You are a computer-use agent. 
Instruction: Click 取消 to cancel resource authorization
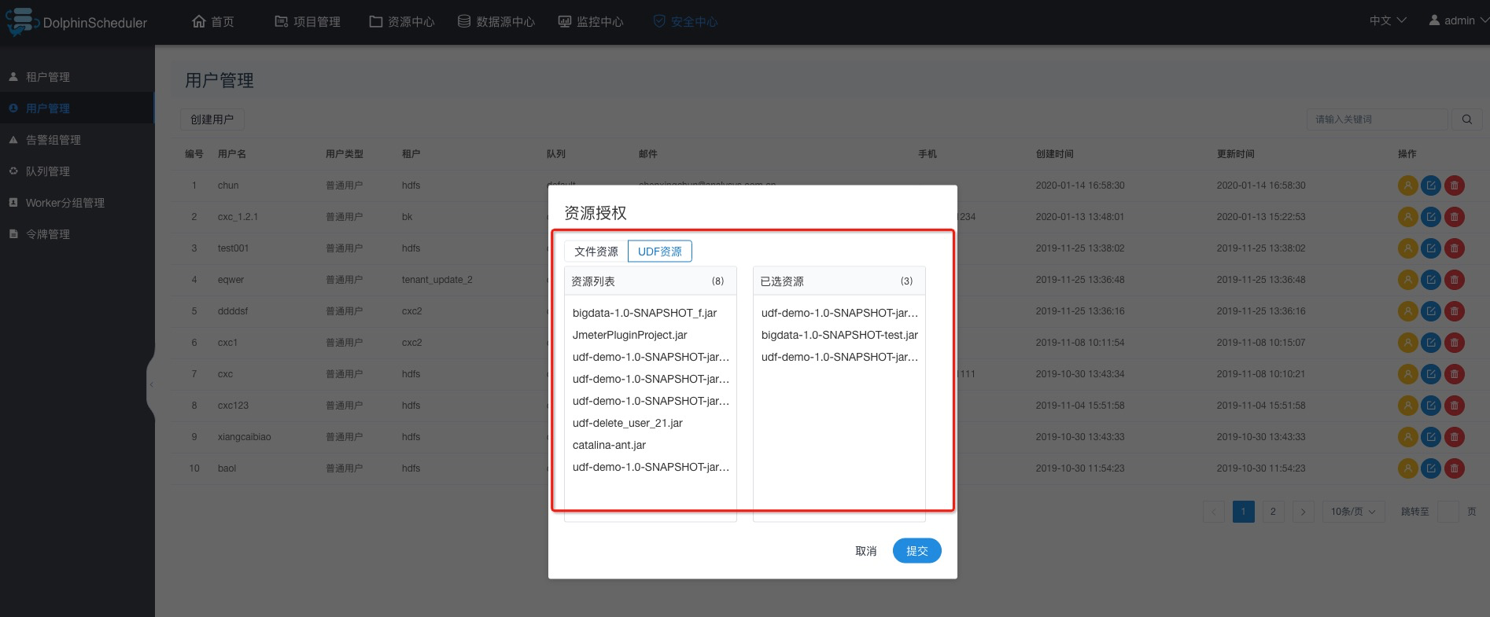click(x=866, y=551)
